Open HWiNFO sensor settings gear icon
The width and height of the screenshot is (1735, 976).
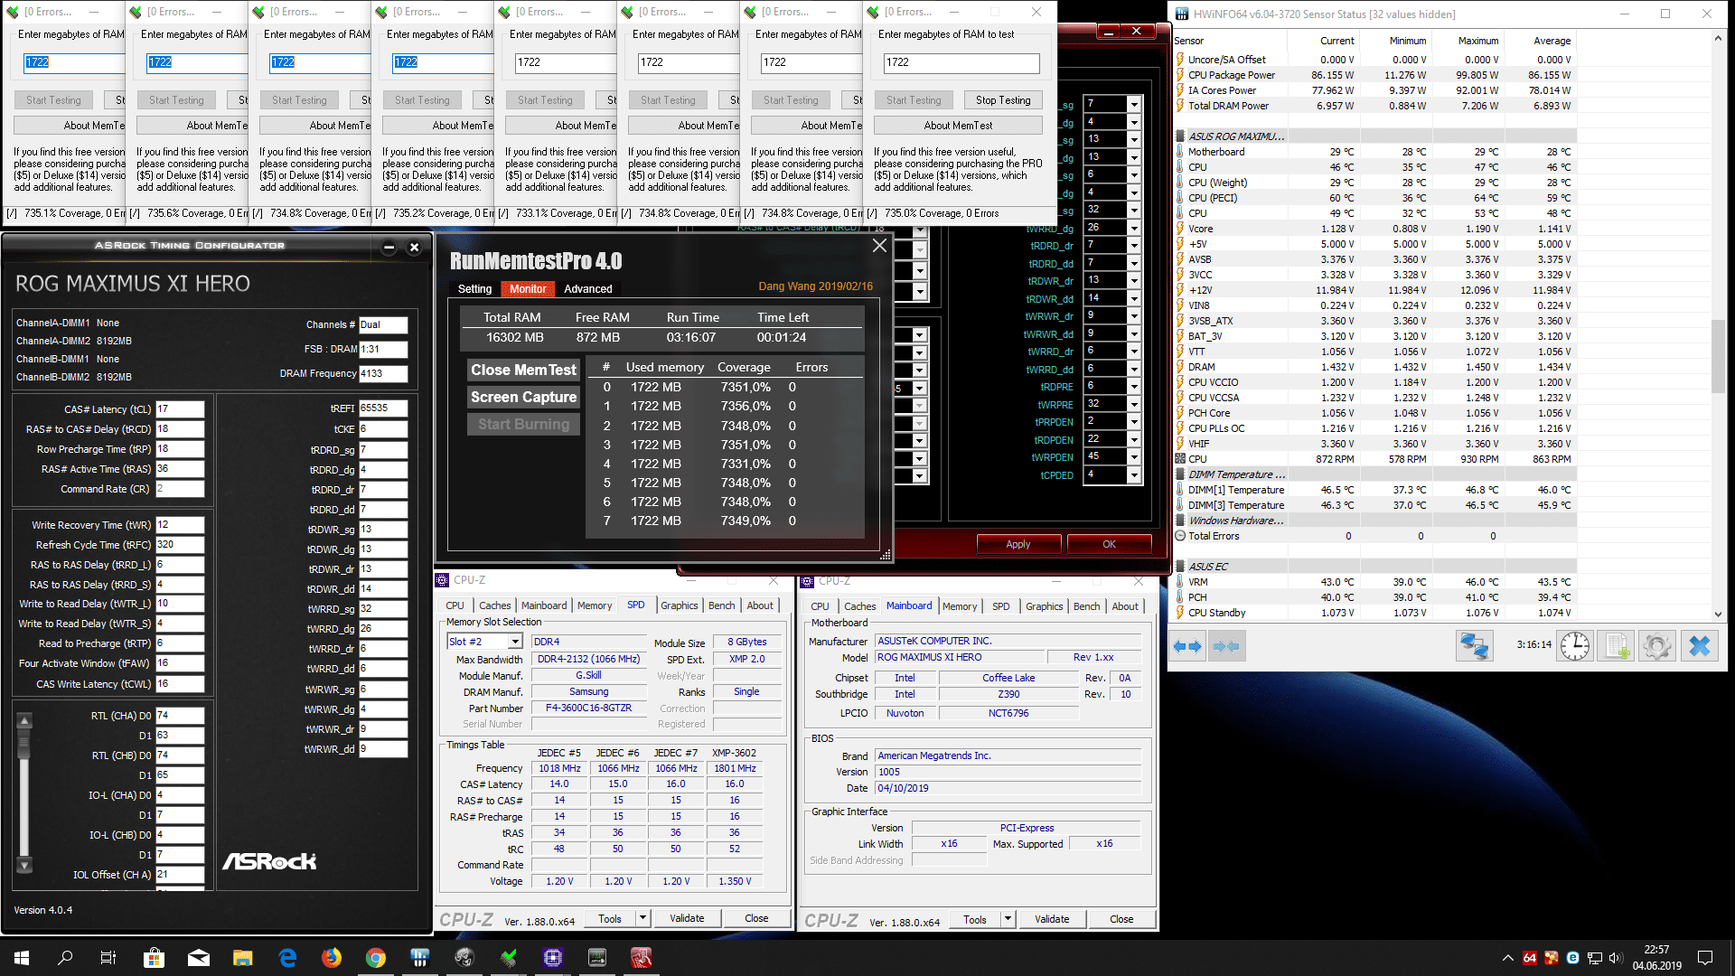click(1656, 646)
